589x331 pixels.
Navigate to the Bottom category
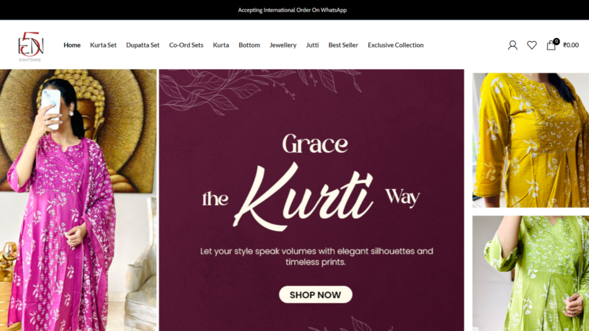[x=250, y=45]
